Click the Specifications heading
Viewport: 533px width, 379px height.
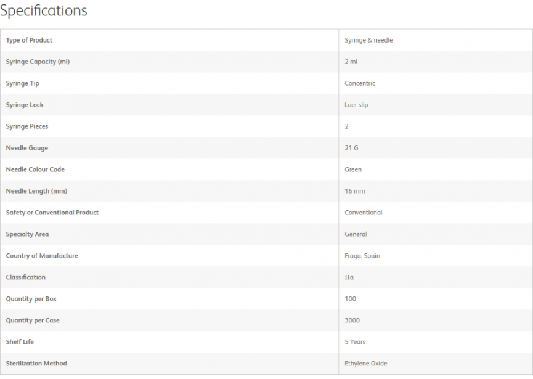44,11
